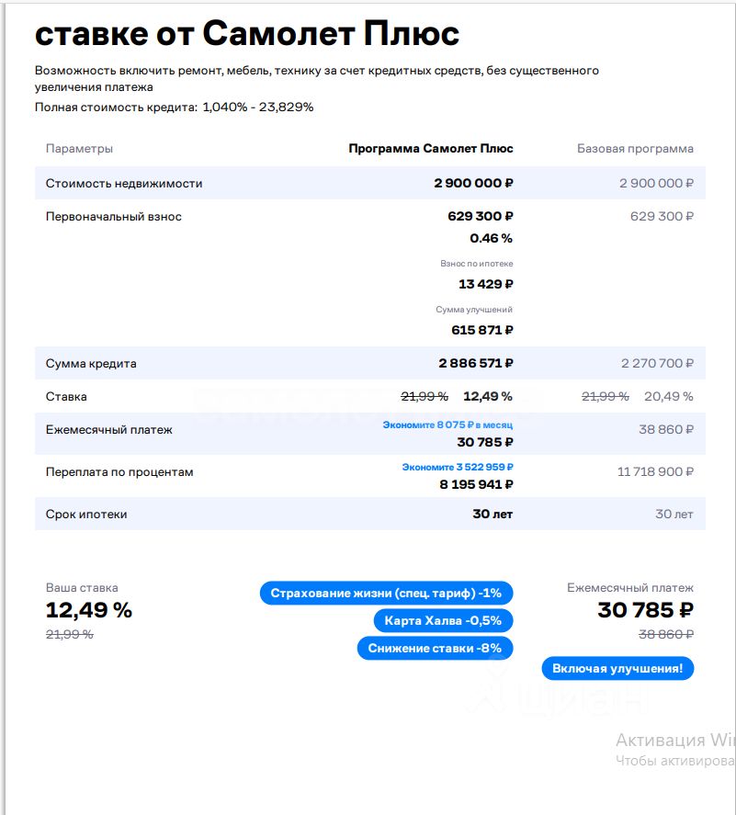736x815 pixels.
Task: Click the large monthly payment 30 785 ₽ figure
Action: [646, 610]
